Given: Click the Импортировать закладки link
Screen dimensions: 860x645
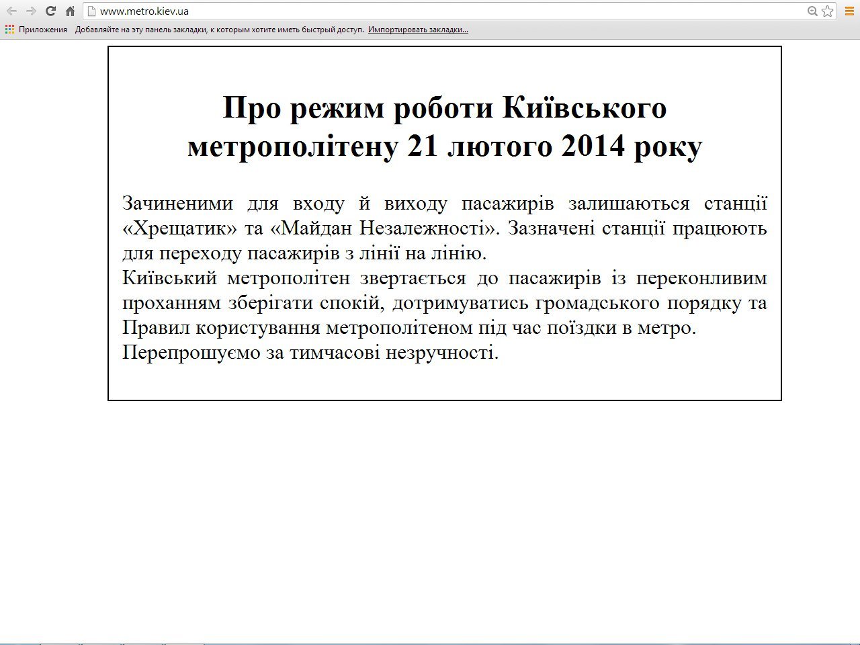Looking at the screenshot, I should 417,30.
